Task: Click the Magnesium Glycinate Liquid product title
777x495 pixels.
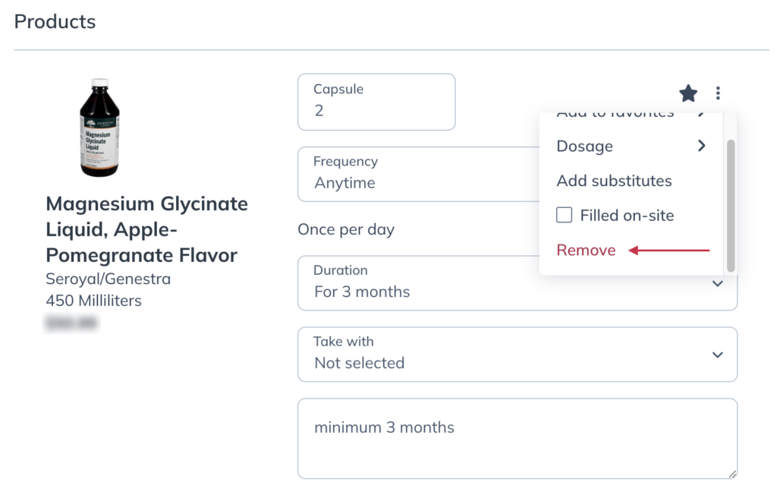Action: [x=146, y=229]
